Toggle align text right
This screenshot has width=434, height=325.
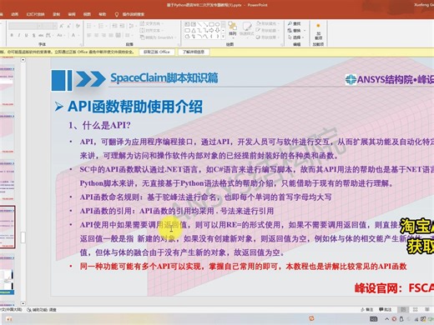(x=103, y=35)
